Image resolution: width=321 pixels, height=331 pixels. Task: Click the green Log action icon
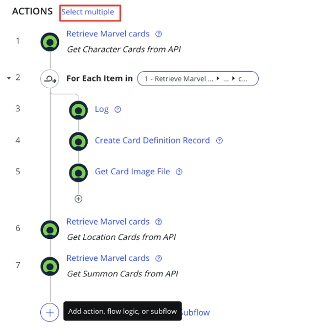pos(78,110)
